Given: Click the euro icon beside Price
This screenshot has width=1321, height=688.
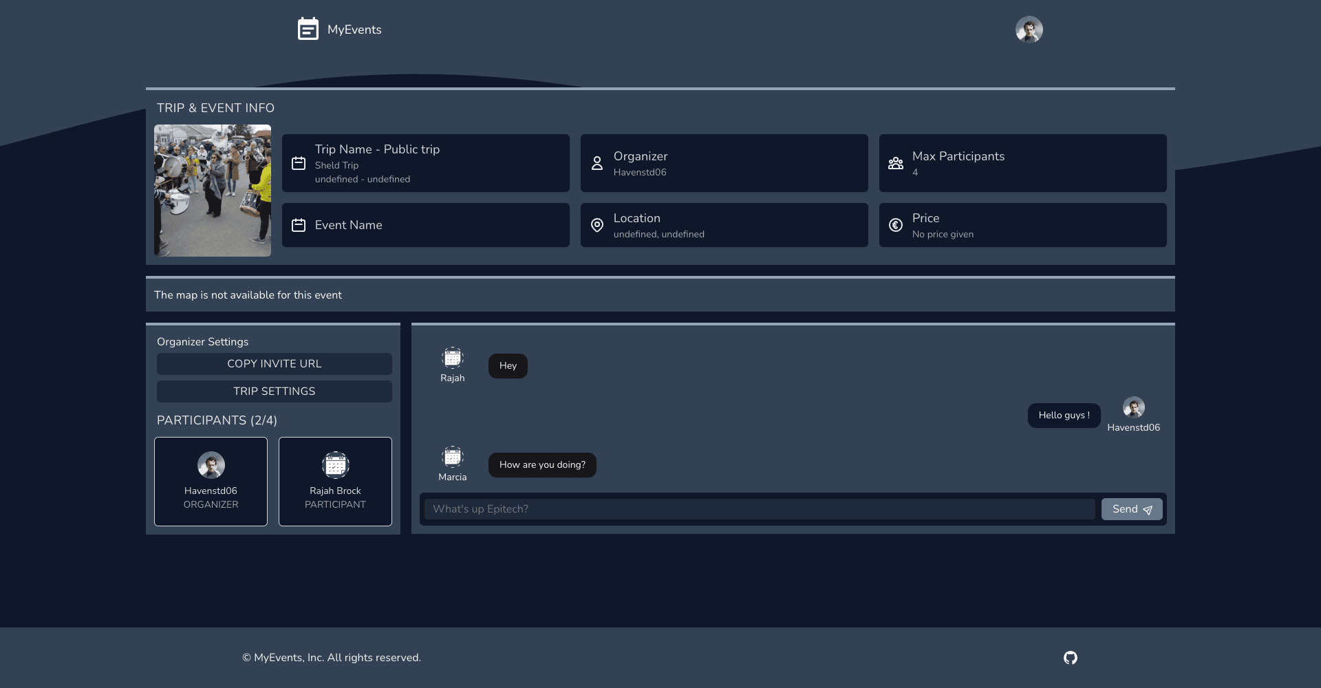Looking at the screenshot, I should (x=895, y=225).
